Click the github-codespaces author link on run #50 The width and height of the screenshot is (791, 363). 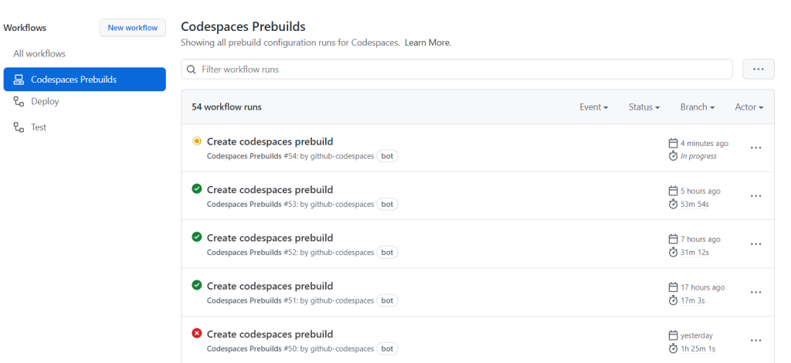point(341,348)
